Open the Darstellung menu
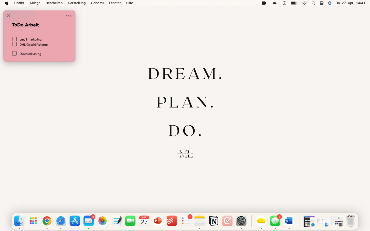Image resolution: width=370 pixels, height=231 pixels. point(77,3)
